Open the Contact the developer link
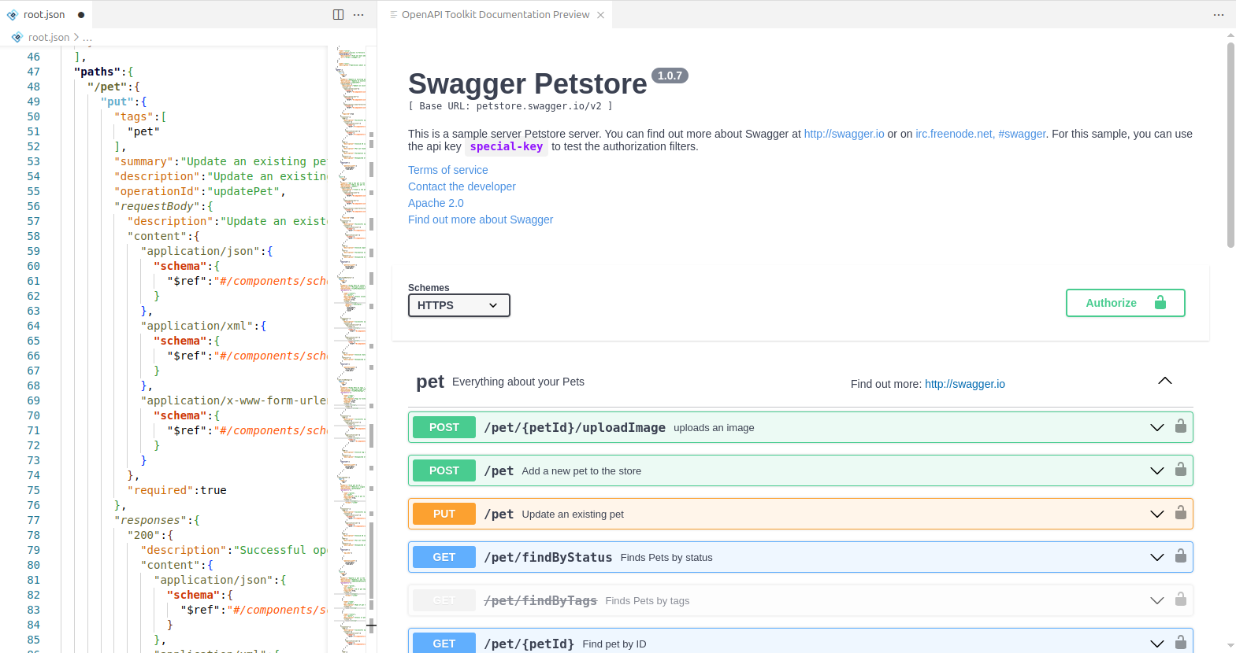Viewport: 1236px width, 653px height. (x=462, y=186)
